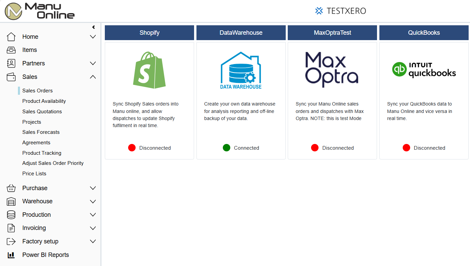Screen dimensions: 470x266
Task: Open Agreements submenu item
Action: coord(36,143)
